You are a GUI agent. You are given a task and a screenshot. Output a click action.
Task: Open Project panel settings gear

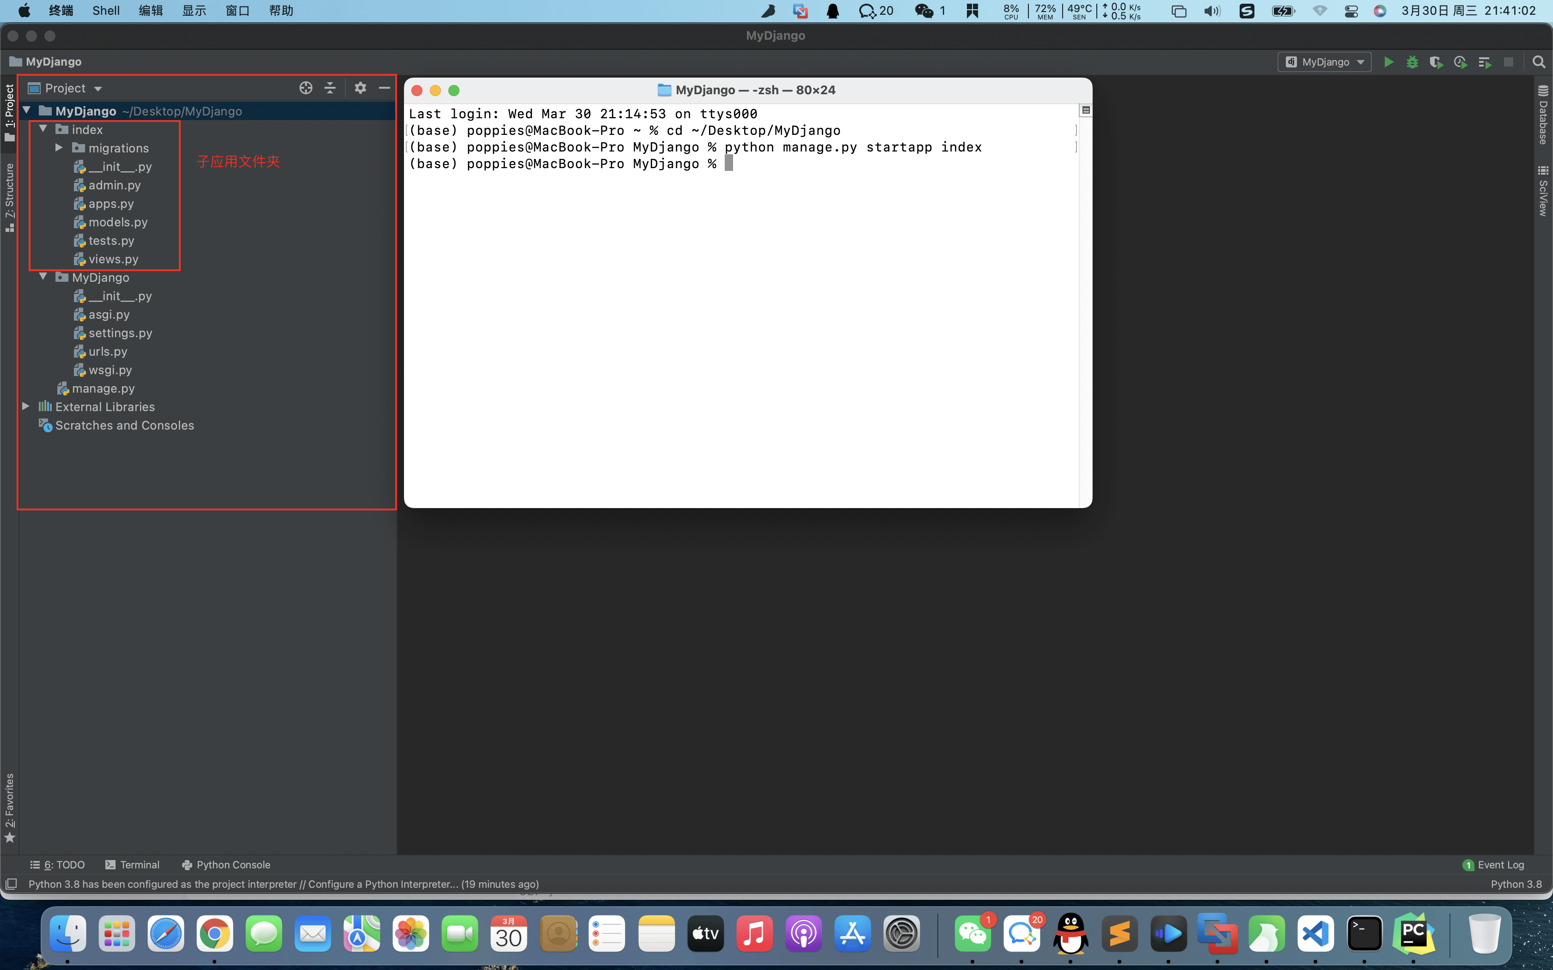[360, 88]
